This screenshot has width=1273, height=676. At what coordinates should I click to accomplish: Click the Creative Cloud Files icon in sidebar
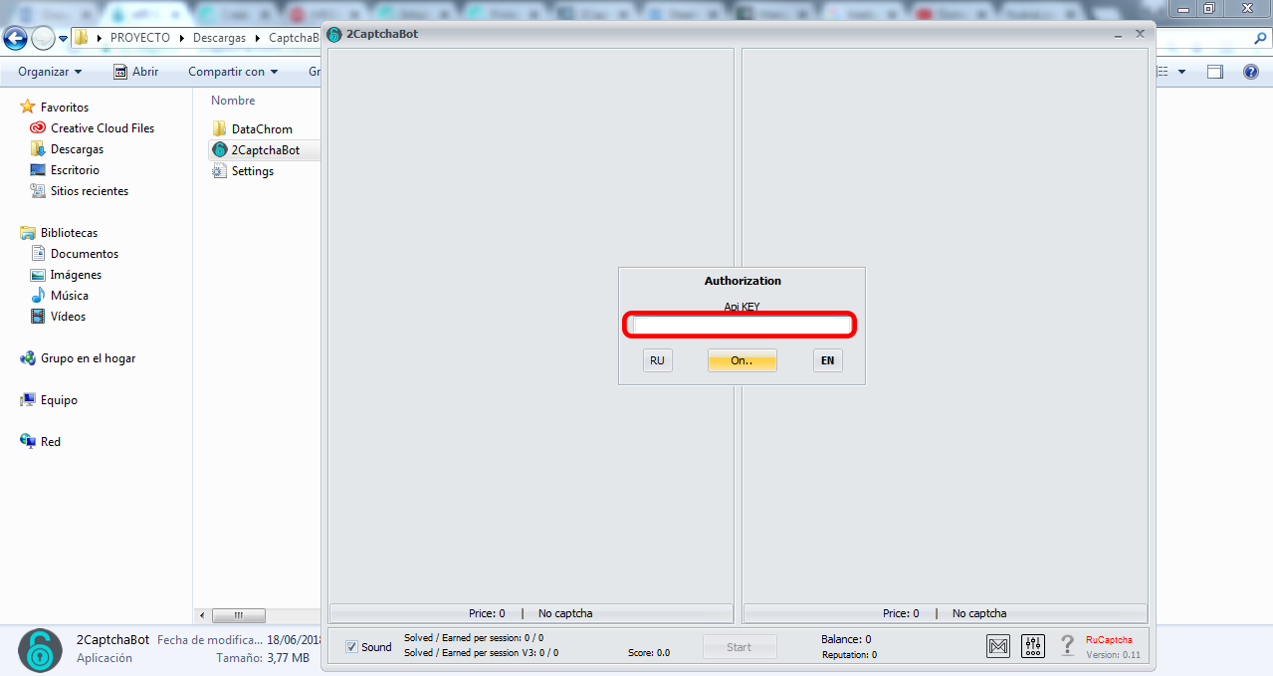[x=38, y=128]
